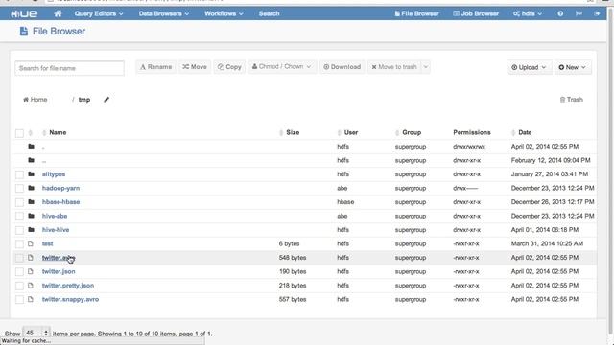
Task: Check the hive-hive row checkbox
Action: pyautogui.click(x=19, y=230)
